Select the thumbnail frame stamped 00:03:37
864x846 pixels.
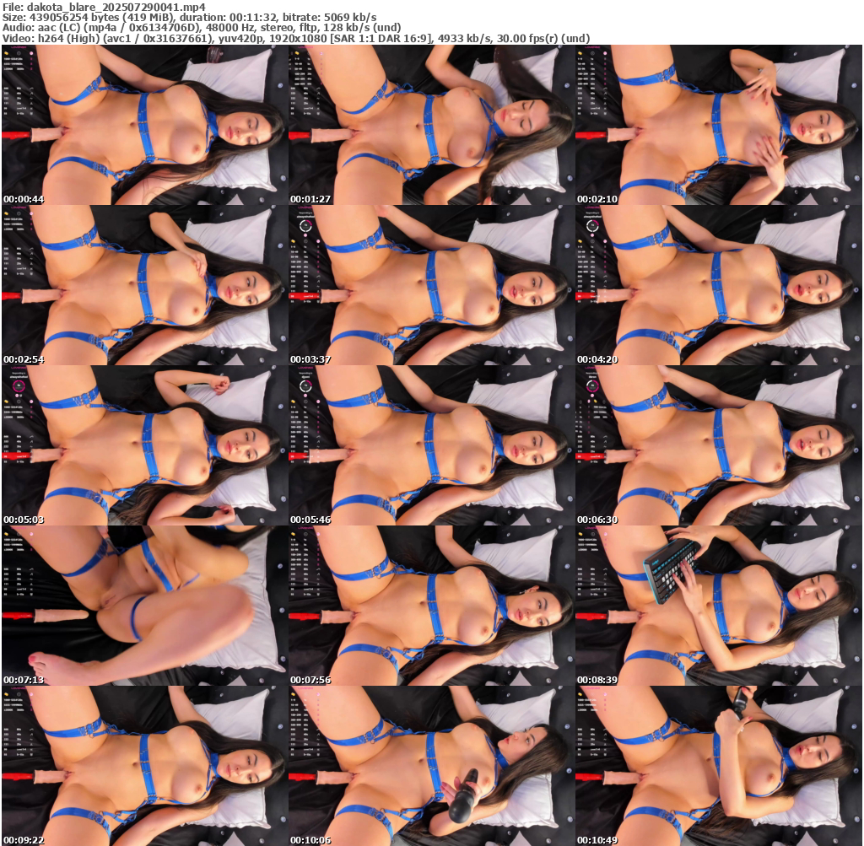(x=431, y=285)
